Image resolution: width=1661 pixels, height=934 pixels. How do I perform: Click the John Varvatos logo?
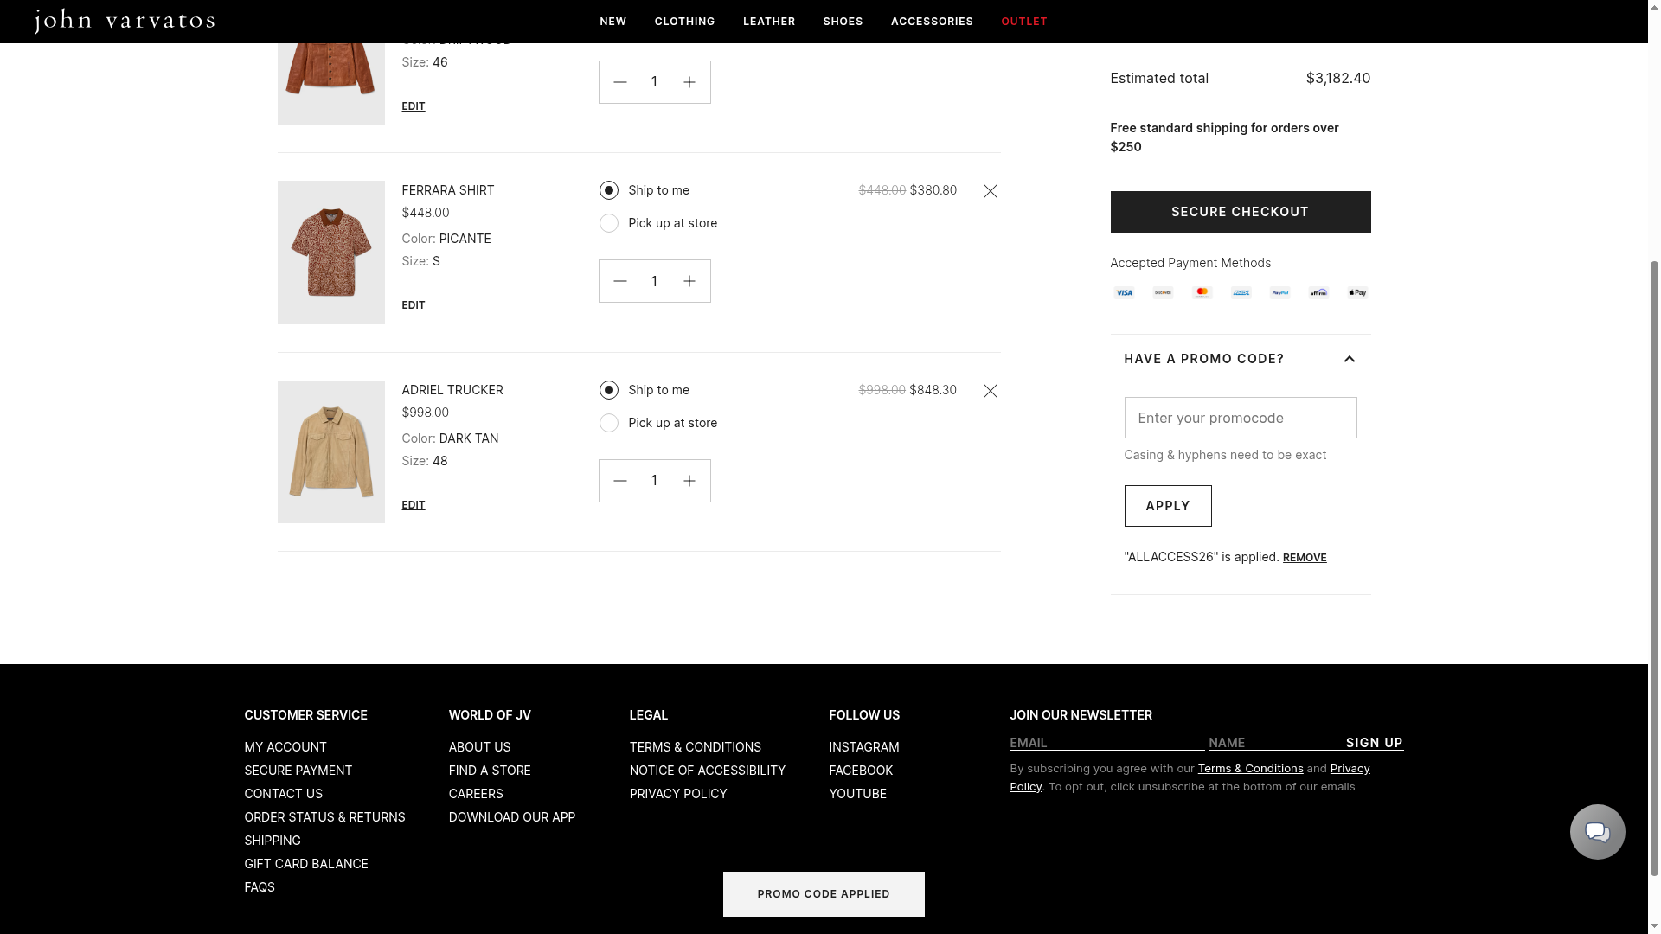pos(124,21)
